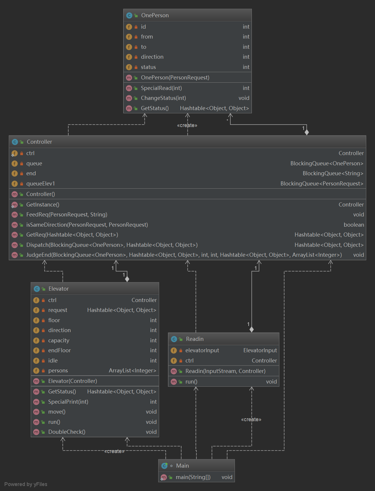The image size is (375, 491).
Task: Click the Elevator class icon
Action: pyautogui.click(x=37, y=289)
